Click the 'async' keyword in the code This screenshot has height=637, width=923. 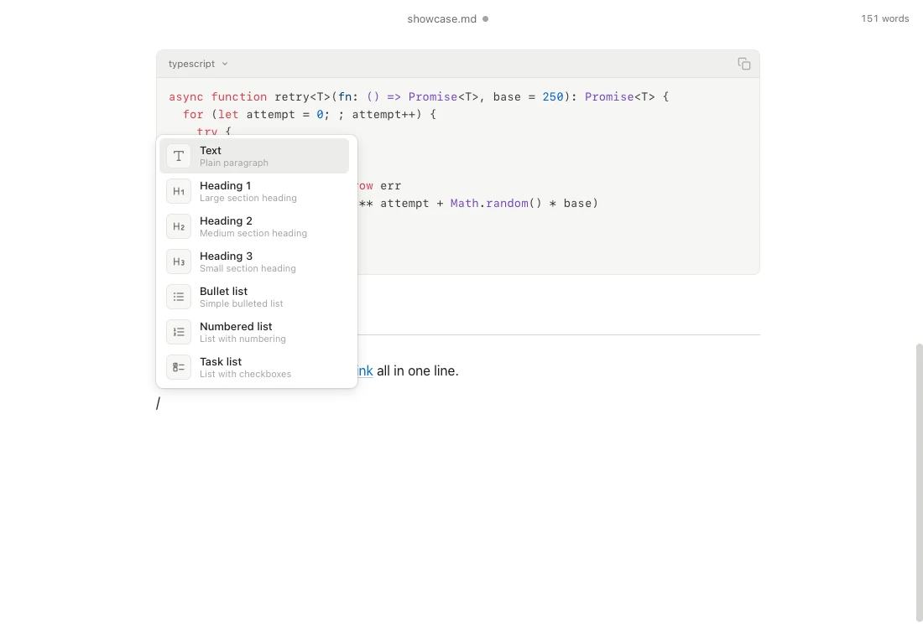[x=186, y=97]
